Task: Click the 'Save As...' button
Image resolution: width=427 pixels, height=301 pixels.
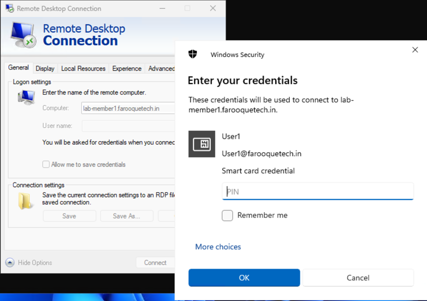Action: (x=127, y=216)
